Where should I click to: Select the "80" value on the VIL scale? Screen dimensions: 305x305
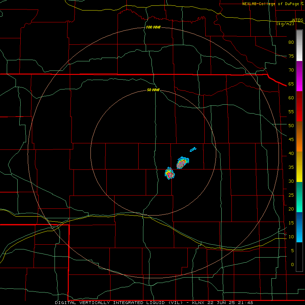pos(291,42)
